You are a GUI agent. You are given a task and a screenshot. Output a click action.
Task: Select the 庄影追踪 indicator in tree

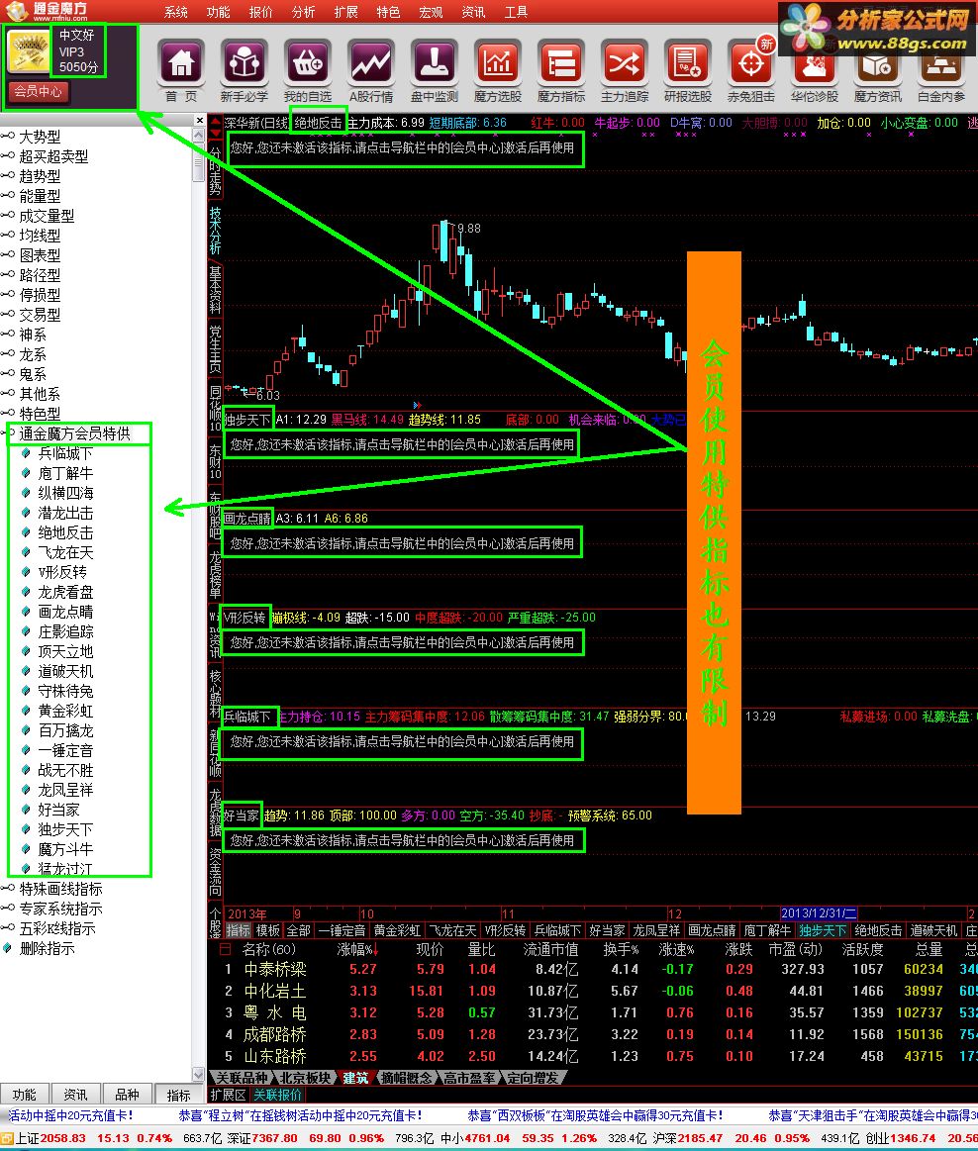coord(65,632)
